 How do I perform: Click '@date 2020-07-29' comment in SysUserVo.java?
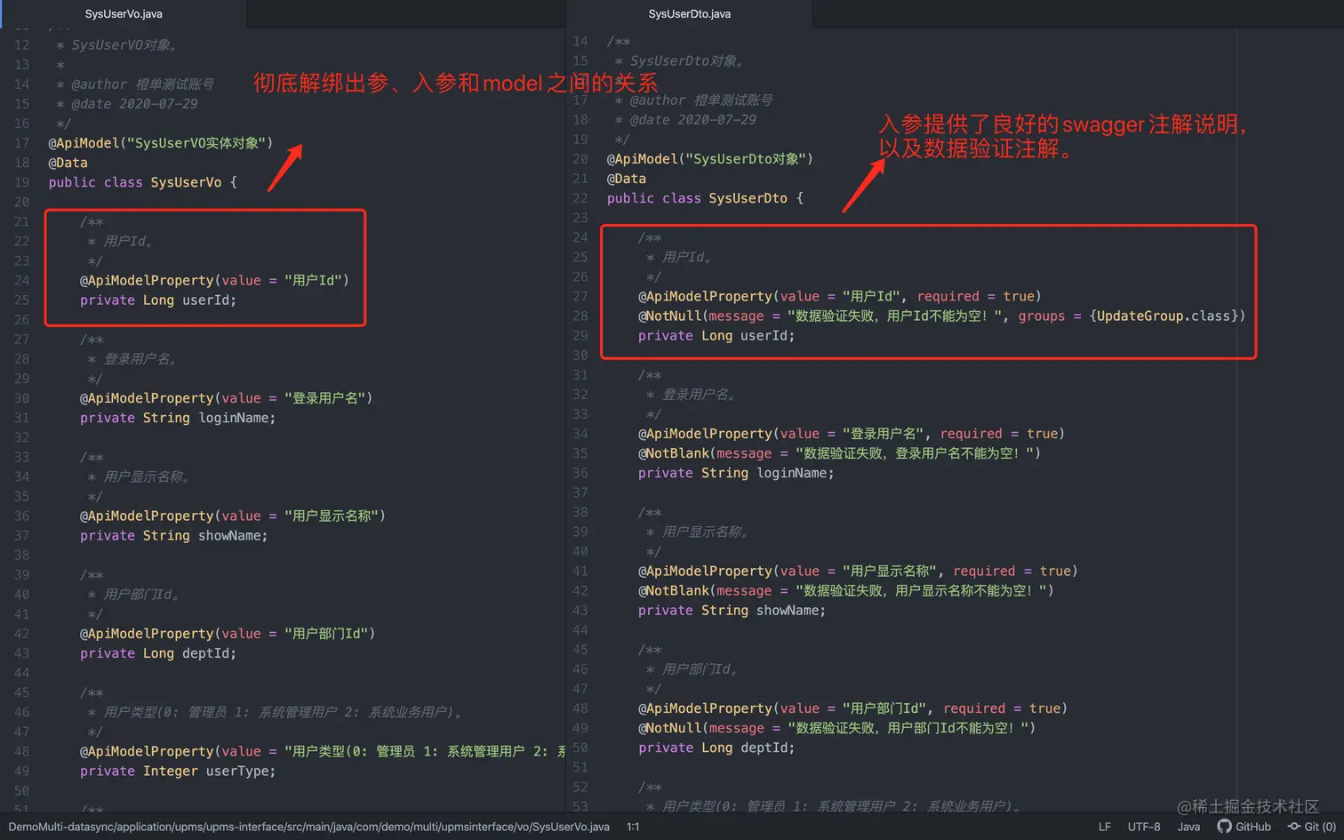click(127, 104)
